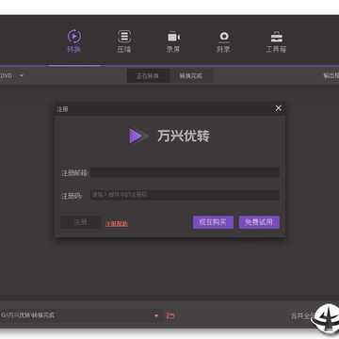Viewport: 339px width, 339px height.
Task: Expand the output path dropdown arrow
Action: pos(156,315)
